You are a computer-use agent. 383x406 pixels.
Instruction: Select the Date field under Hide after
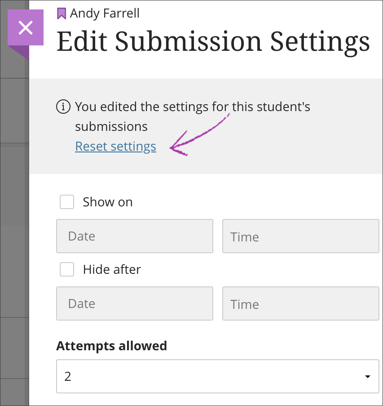pyautogui.click(x=135, y=303)
